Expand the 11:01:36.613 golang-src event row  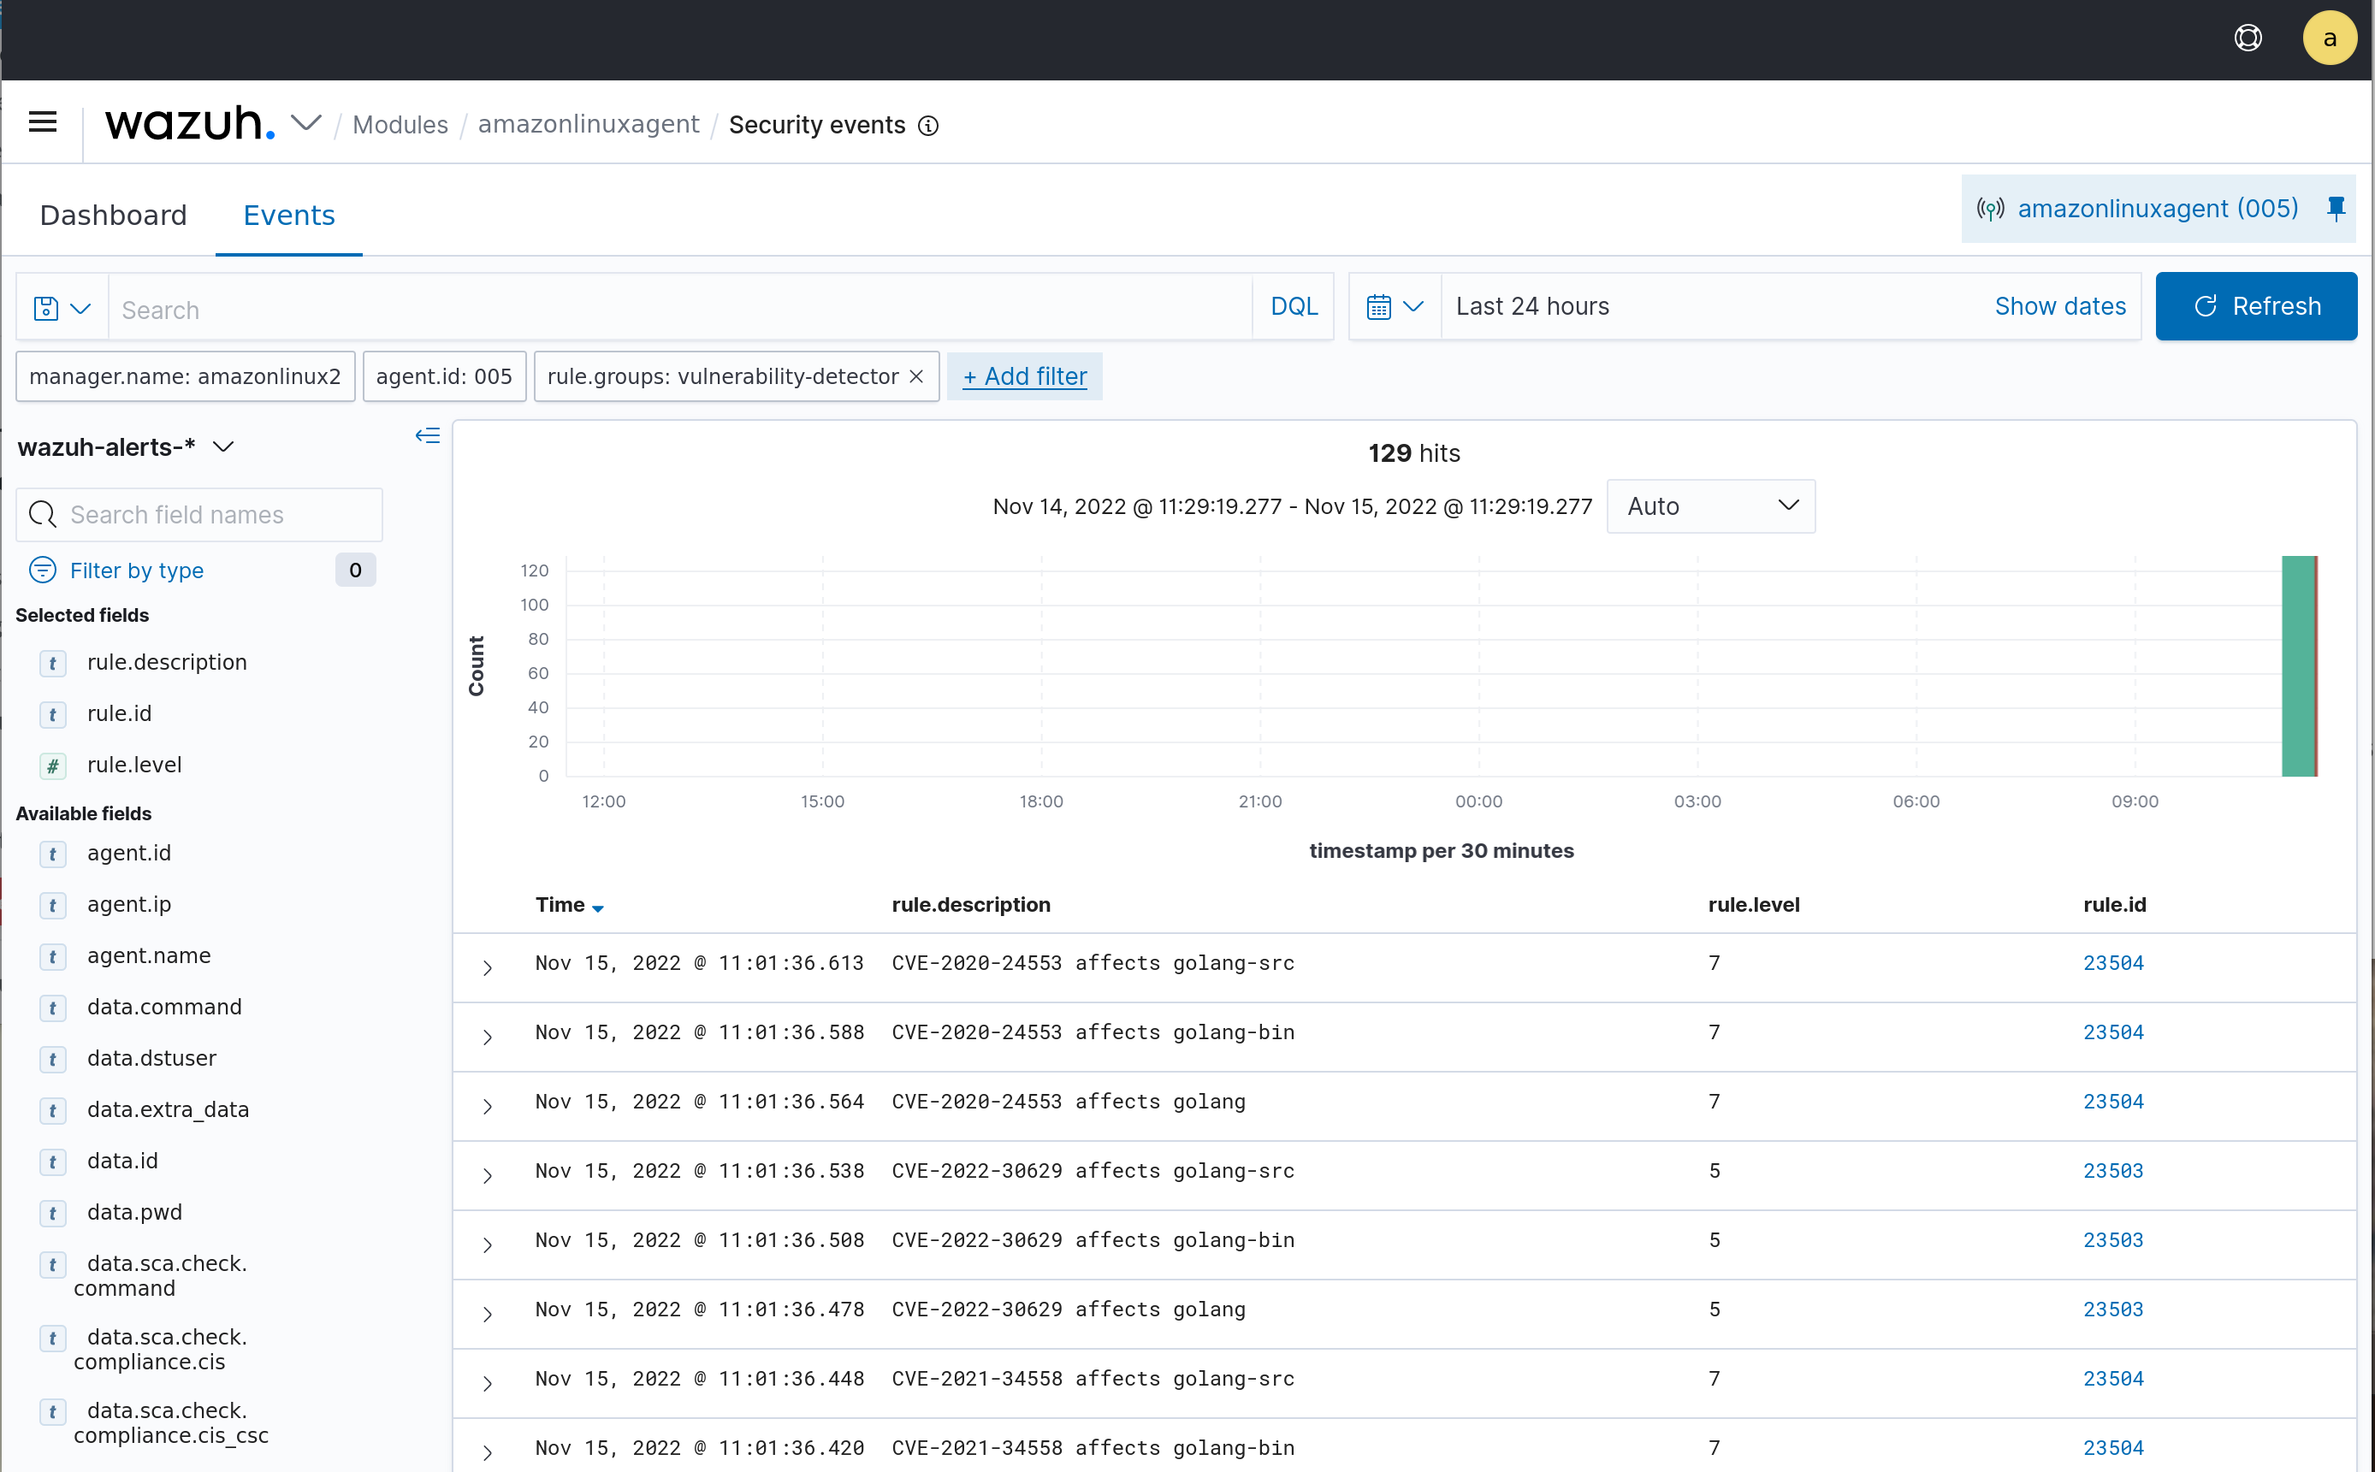(x=488, y=967)
